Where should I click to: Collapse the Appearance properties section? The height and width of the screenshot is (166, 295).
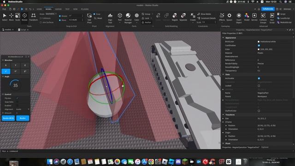tap(223, 38)
